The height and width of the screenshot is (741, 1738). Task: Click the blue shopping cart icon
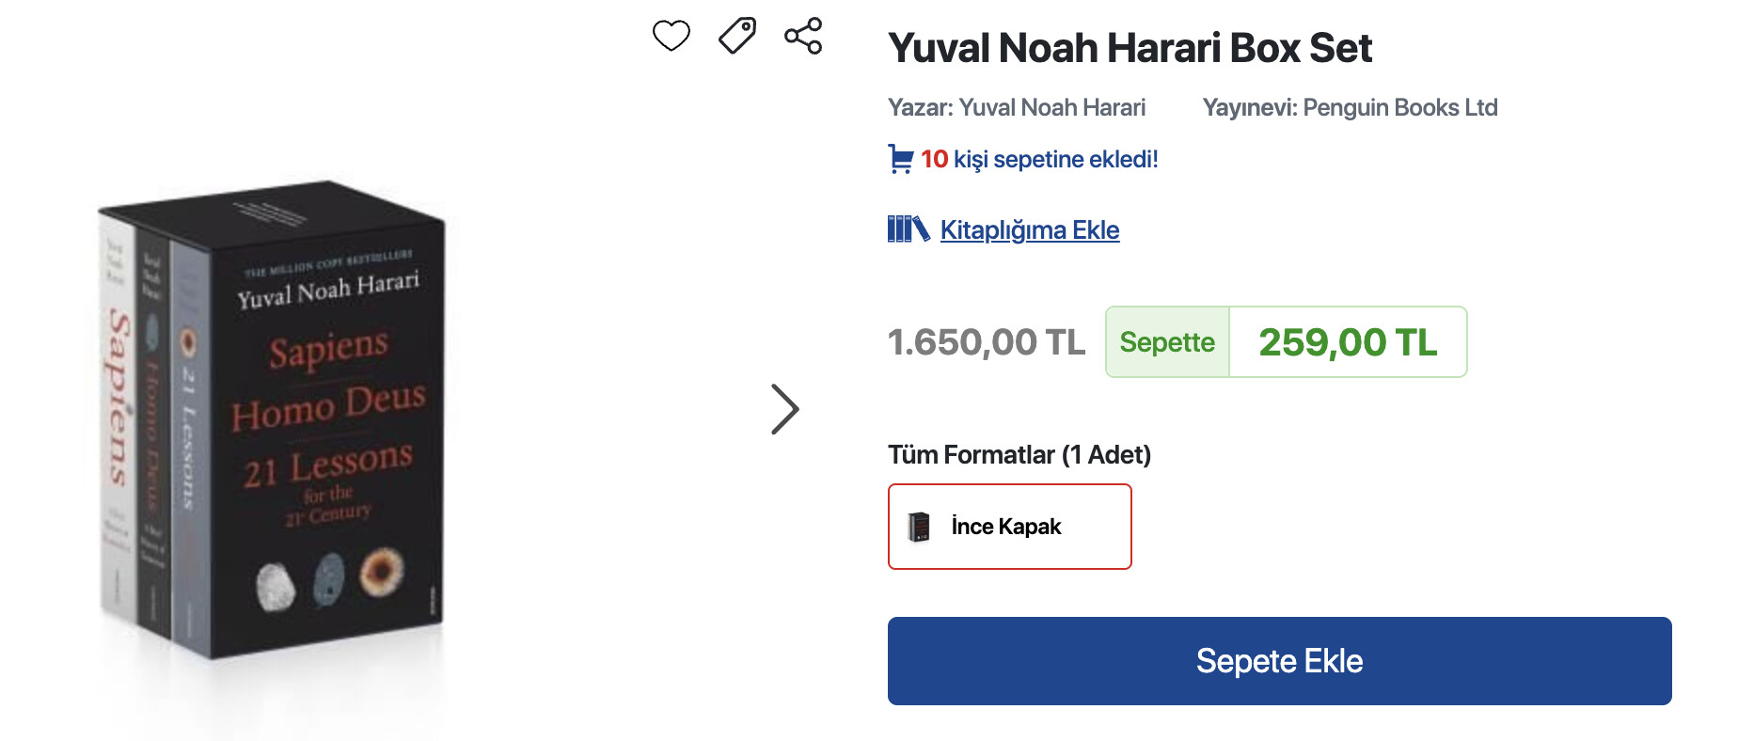tap(900, 159)
